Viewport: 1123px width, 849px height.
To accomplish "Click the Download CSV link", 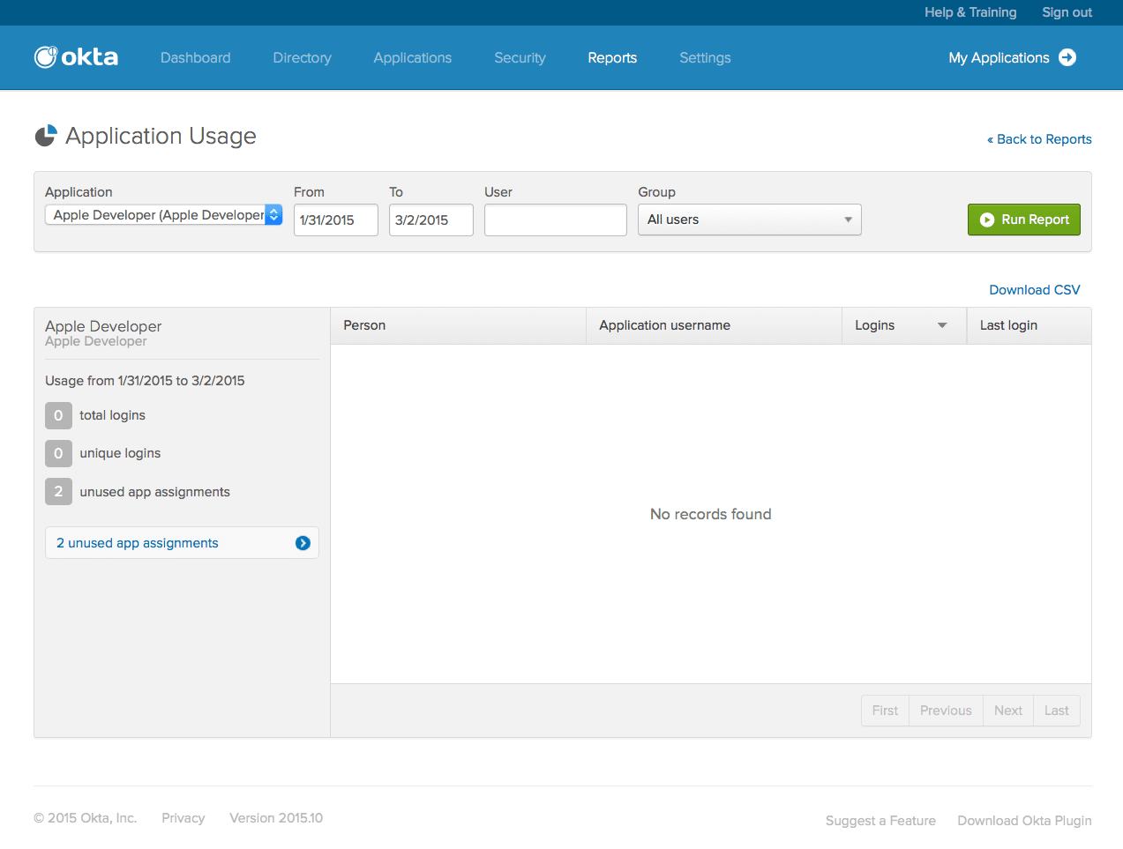I will point(1034,290).
